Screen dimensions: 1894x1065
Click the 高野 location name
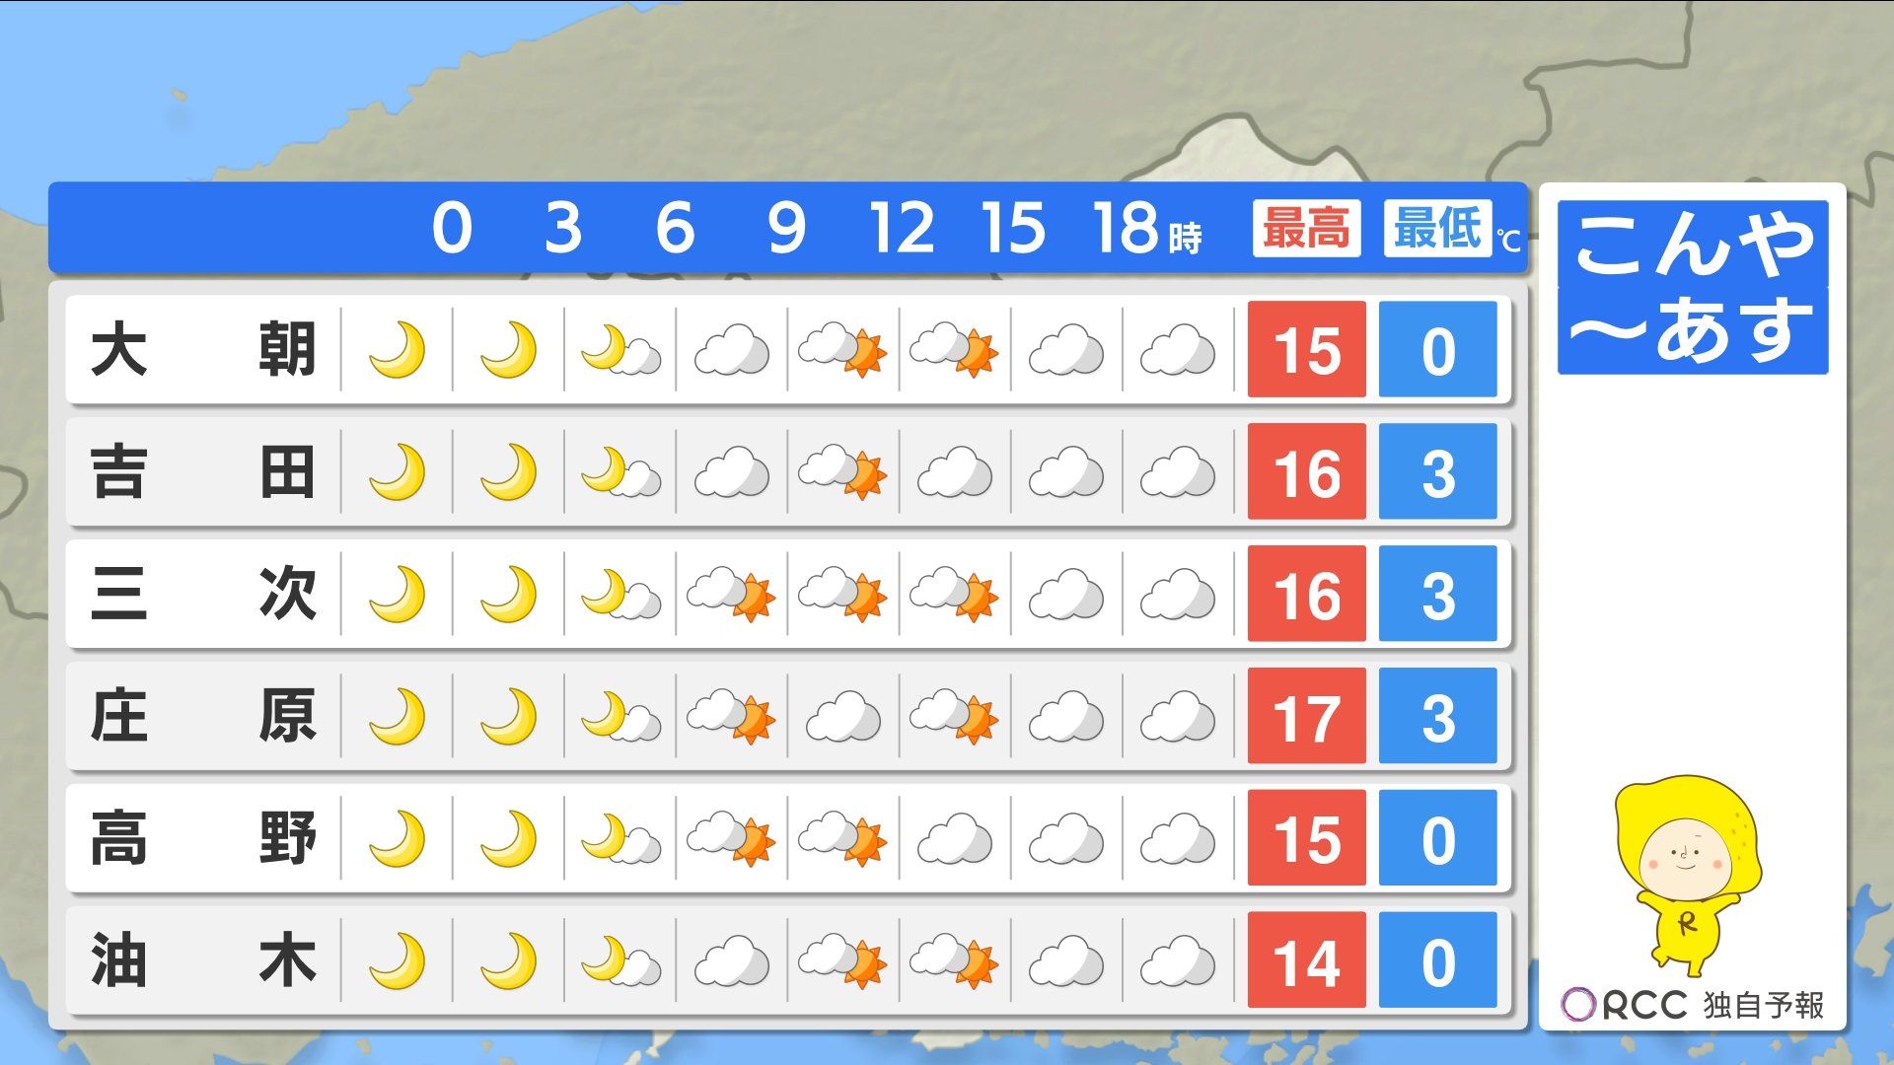203,839
